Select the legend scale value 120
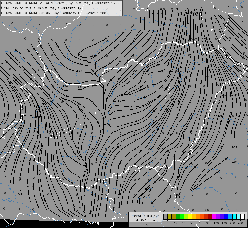The height and width of the screenshot is (228, 248). [216, 223]
